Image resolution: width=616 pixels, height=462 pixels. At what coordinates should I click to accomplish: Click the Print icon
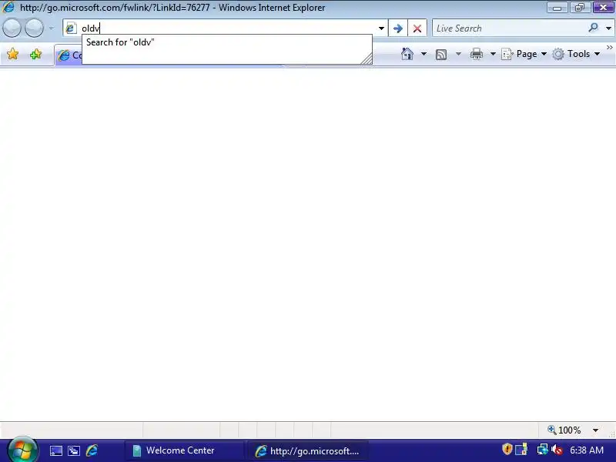[476, 54]
